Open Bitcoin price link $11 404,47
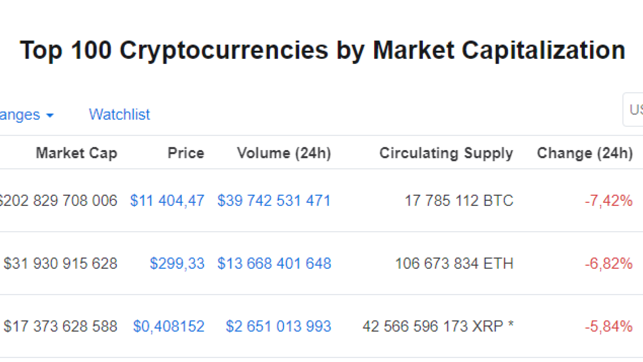This screenshot has width=643, height=362. tap(167, 201)
